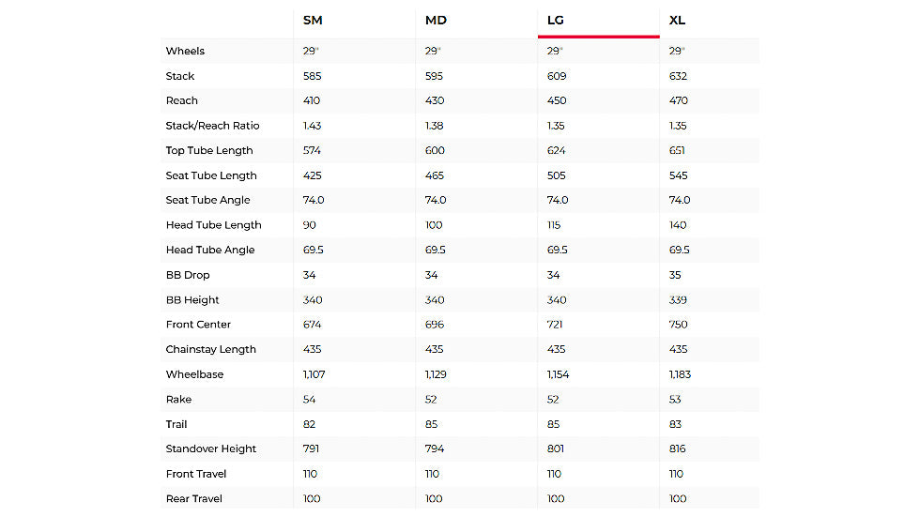Select the SM size column header
This screenshot has width=920, height=517.
[313, 21]
